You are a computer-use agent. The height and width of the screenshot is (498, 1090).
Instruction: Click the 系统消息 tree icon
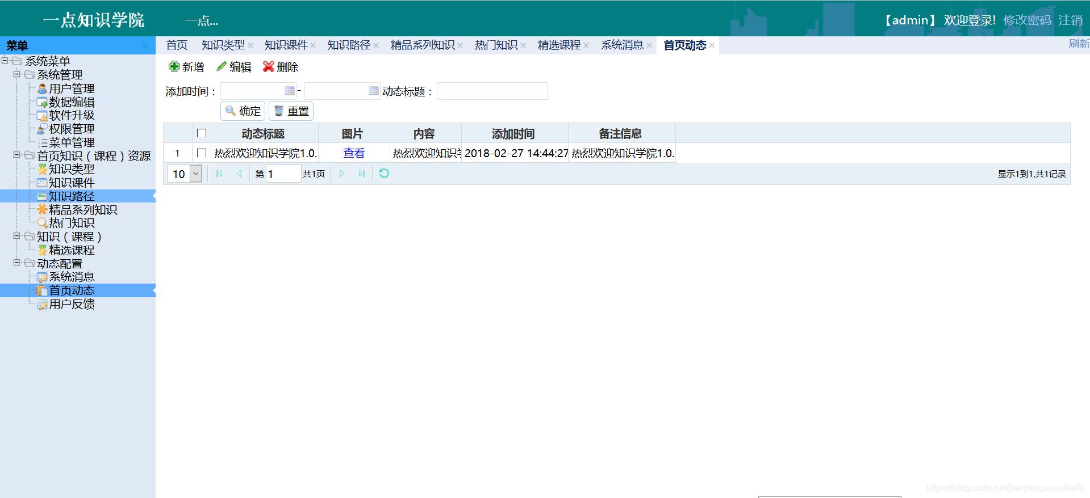tap(42, 277)
